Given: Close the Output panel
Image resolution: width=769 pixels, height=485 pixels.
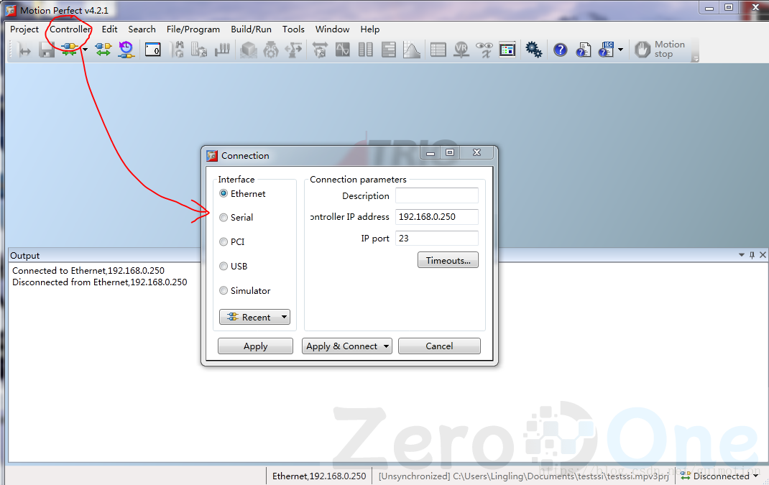Looking at the screenshot, I should pyautogui.click(x=763, y=255).
